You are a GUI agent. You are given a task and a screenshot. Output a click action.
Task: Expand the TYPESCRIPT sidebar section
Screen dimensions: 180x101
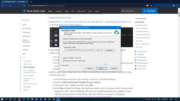click(x=26, y=46)
